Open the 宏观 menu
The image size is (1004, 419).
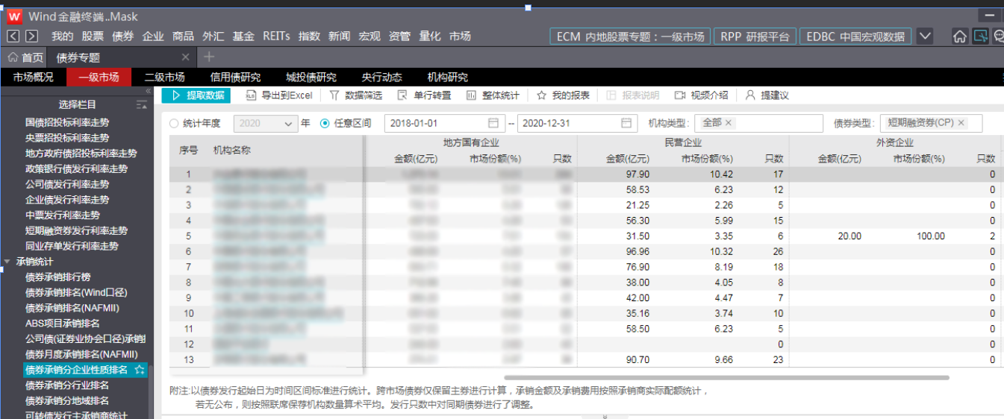click(x=370, y=36)
